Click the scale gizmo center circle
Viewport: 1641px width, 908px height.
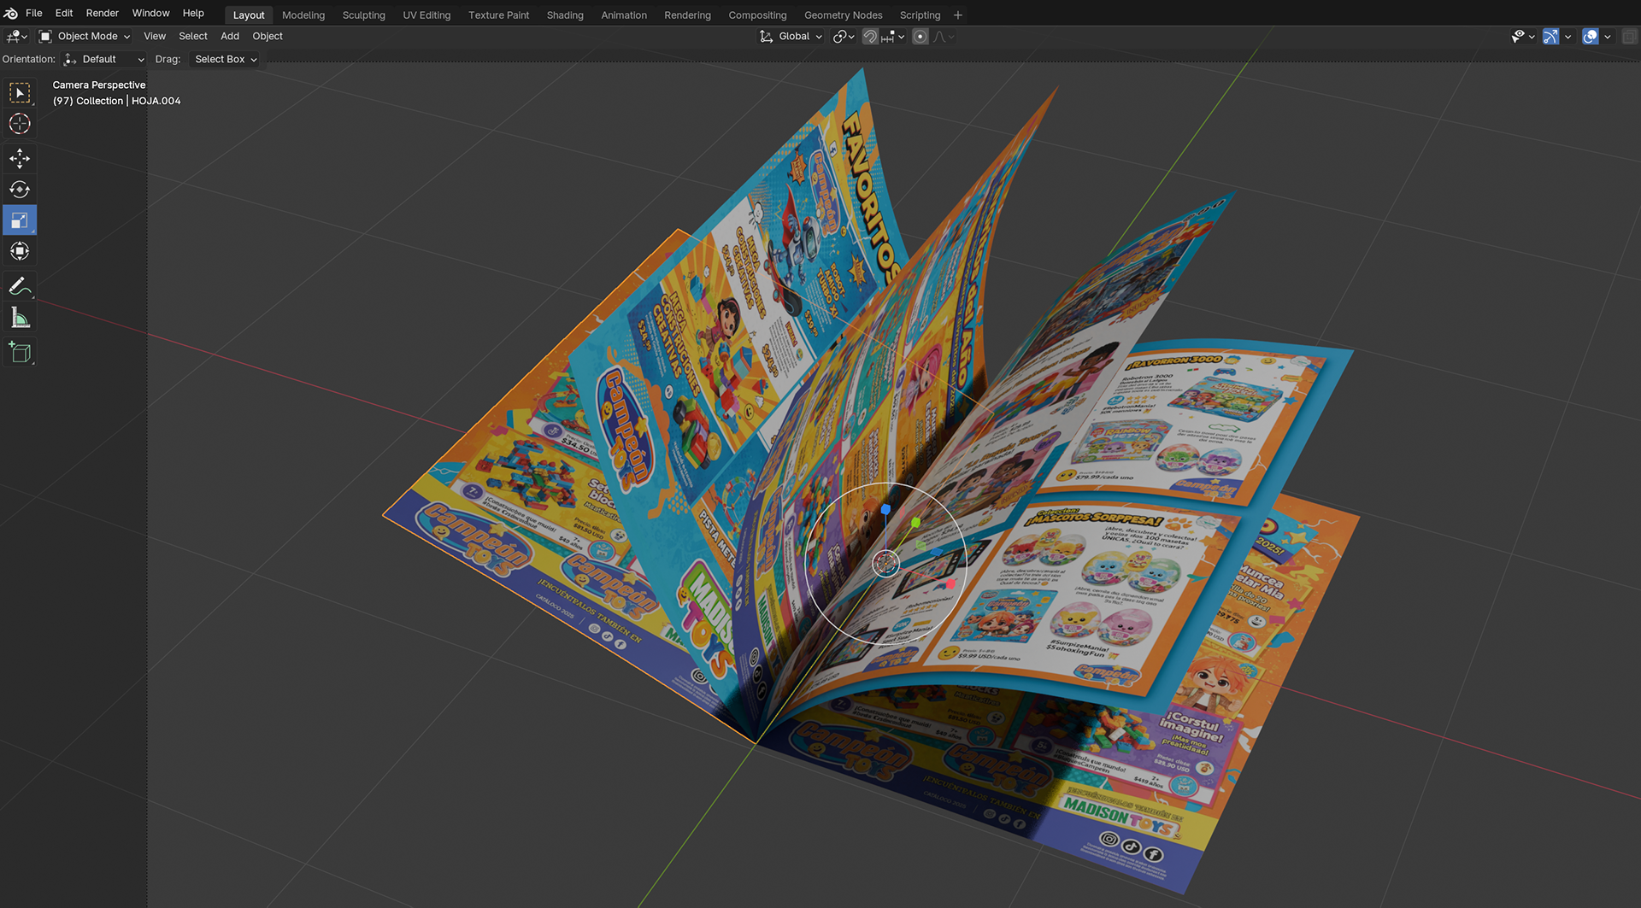[885, 563]
